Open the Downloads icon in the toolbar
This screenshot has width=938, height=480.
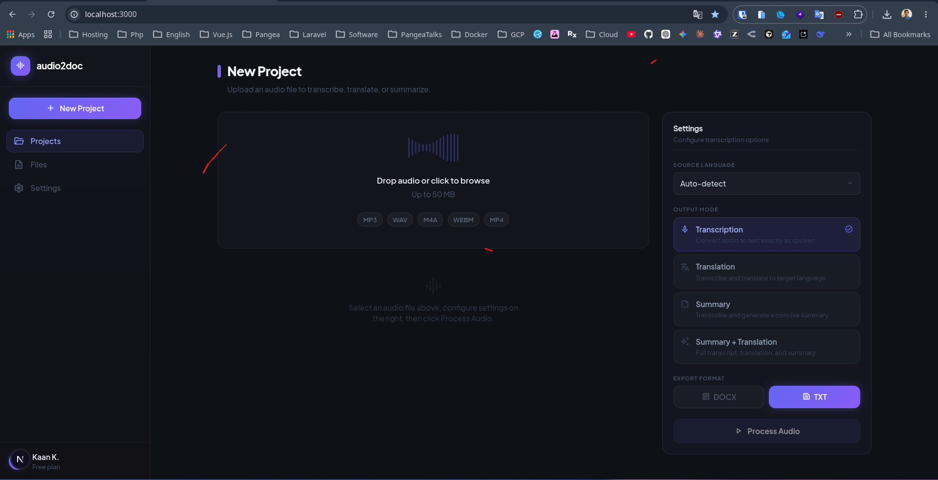coord(887,14)
